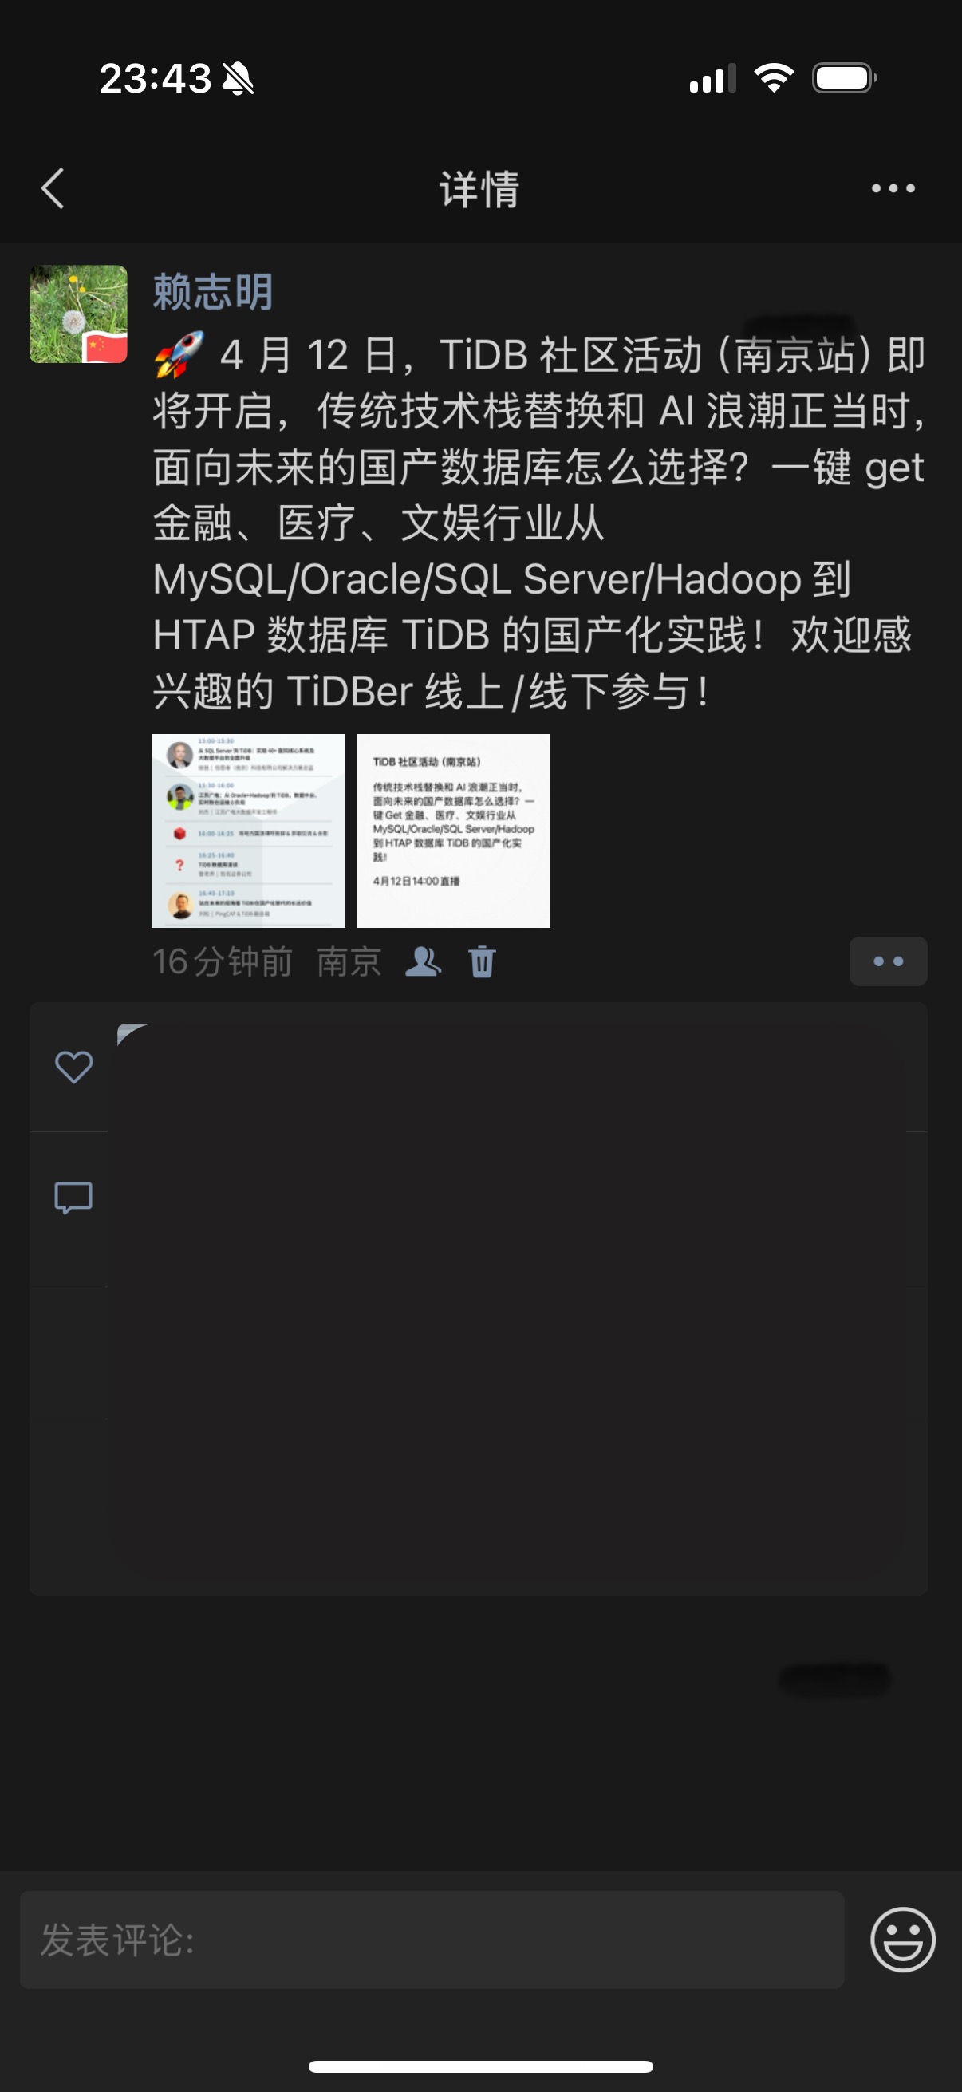Tap the 16分钟前 timestamp

click(223, 961)
